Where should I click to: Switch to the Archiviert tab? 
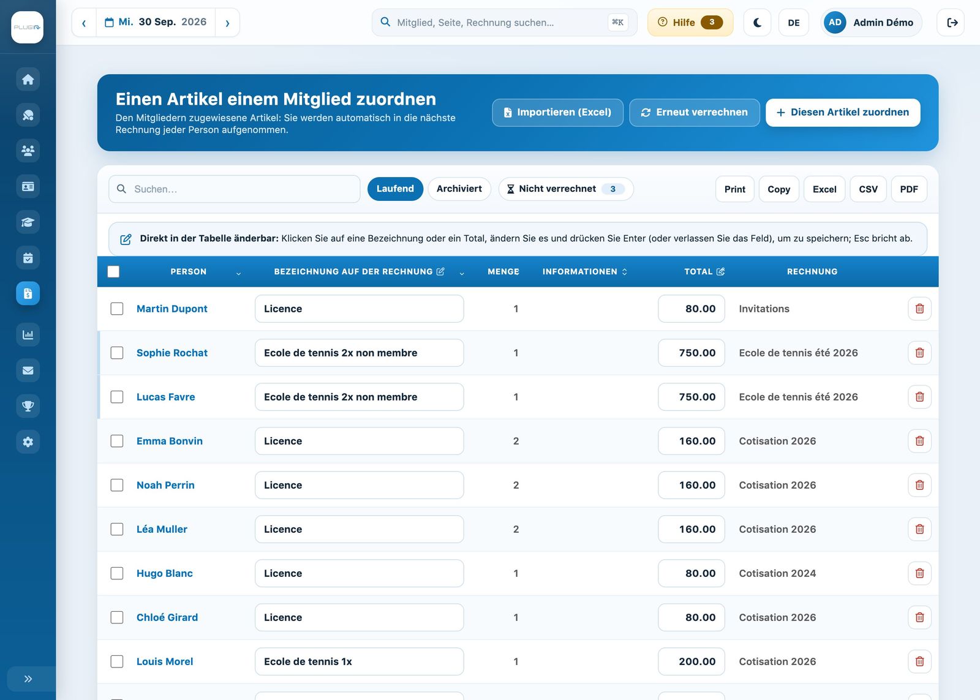pos(459,189)
